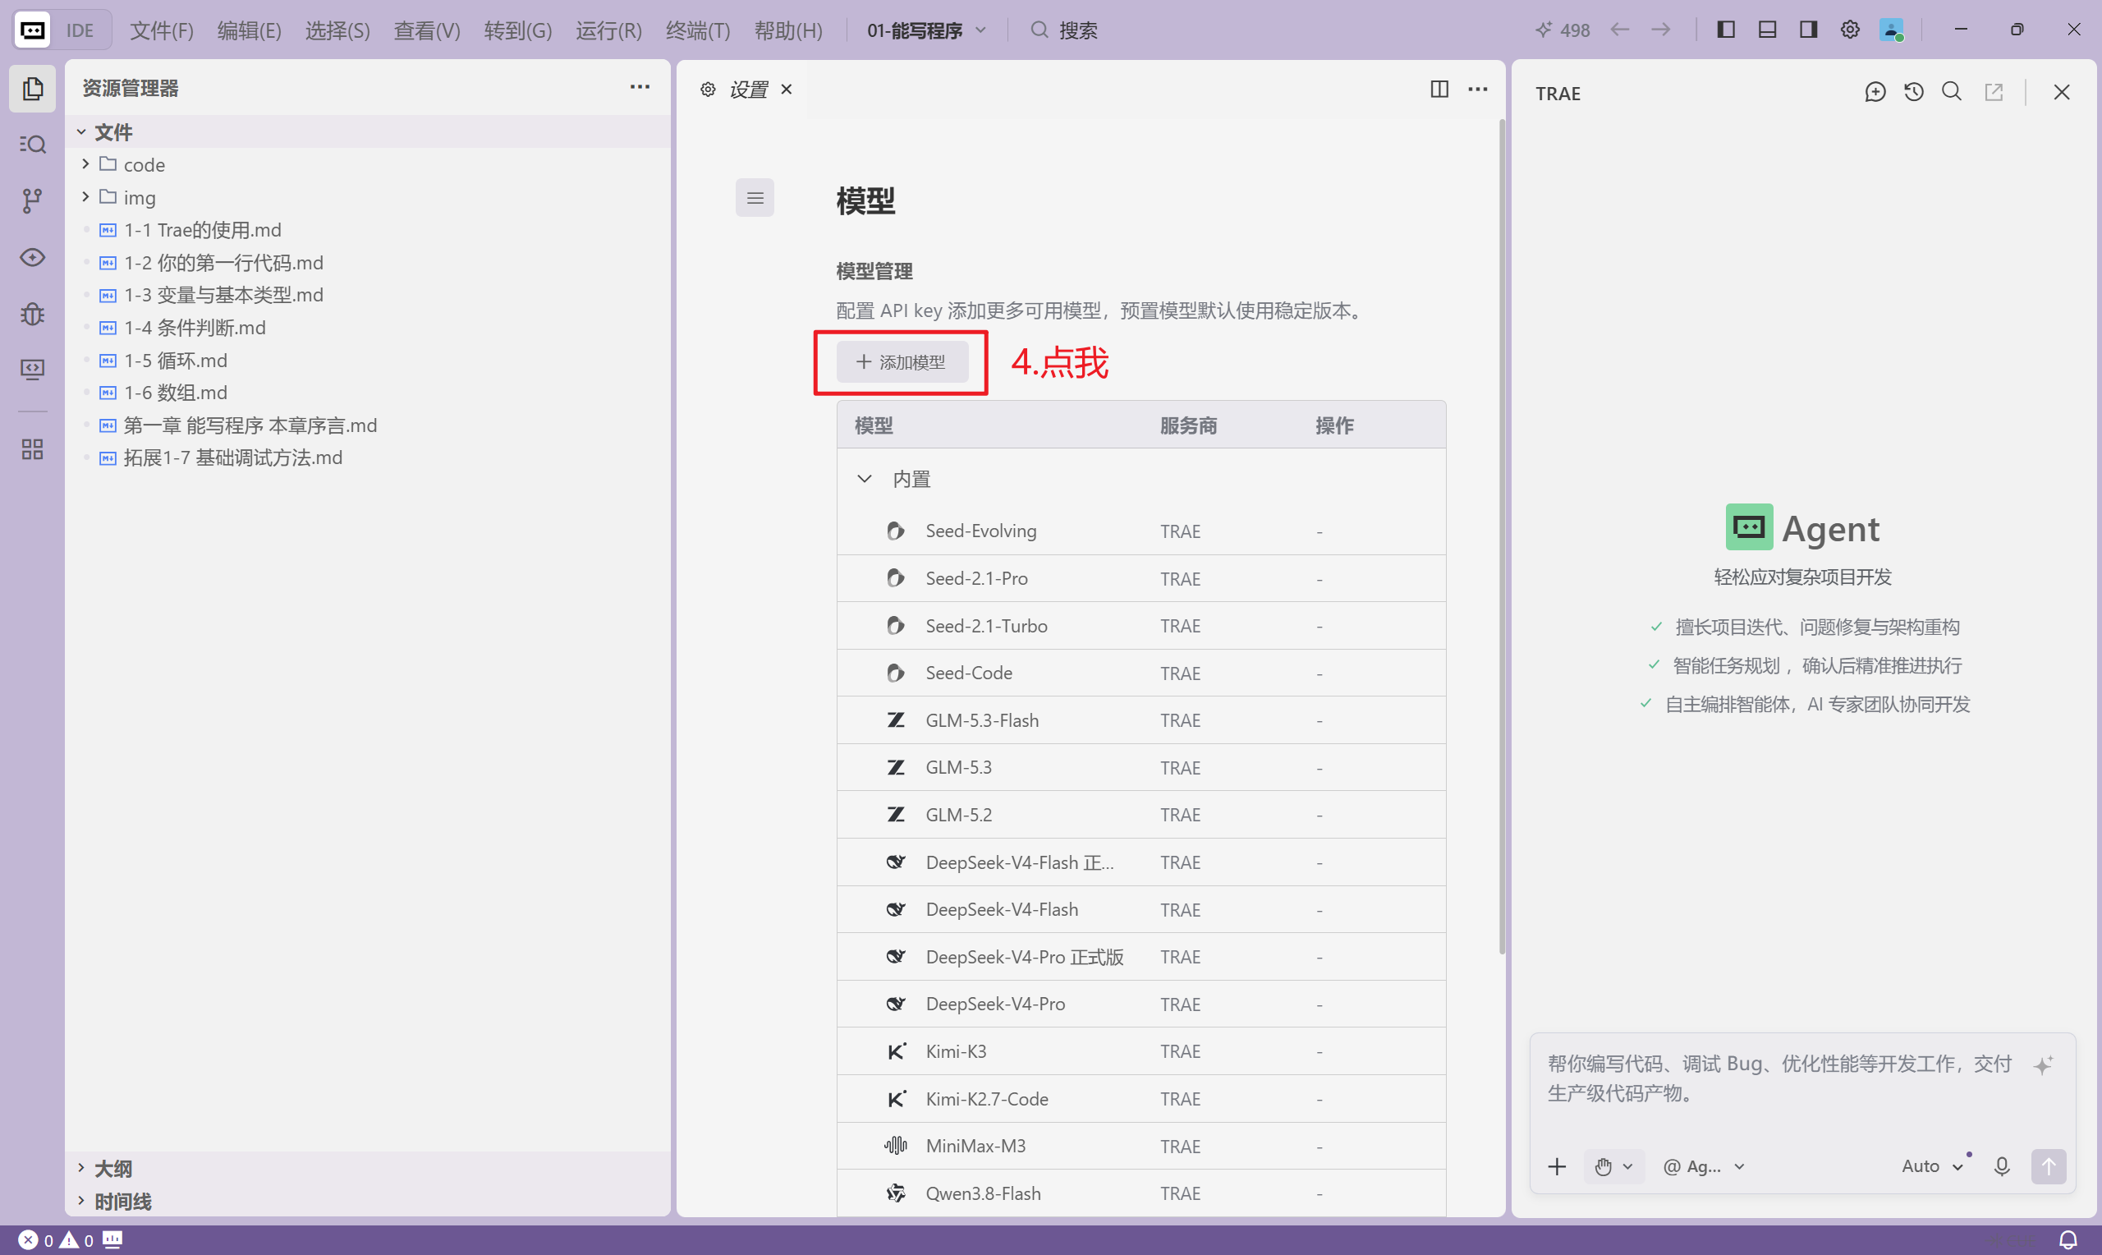This screenshot has width=2102, height=1255.
Task: Click the 添加模型 button
Action: [x=902, y=363]
